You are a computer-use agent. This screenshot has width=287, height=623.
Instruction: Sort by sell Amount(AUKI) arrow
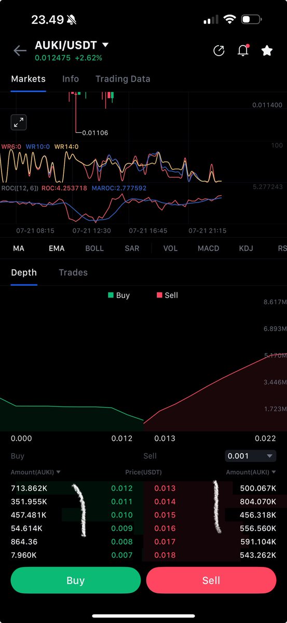(x=274, y=472)
